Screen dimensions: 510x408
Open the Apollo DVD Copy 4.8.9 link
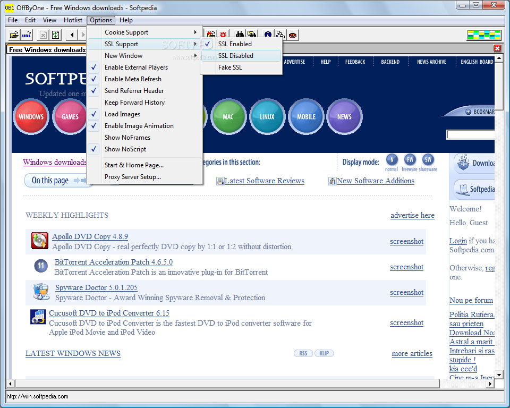[x=90, y=236]
